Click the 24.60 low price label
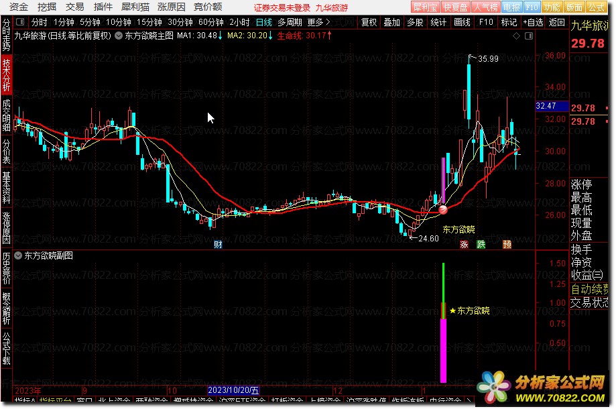Screen dimensions: 616x409 (428, 239)
